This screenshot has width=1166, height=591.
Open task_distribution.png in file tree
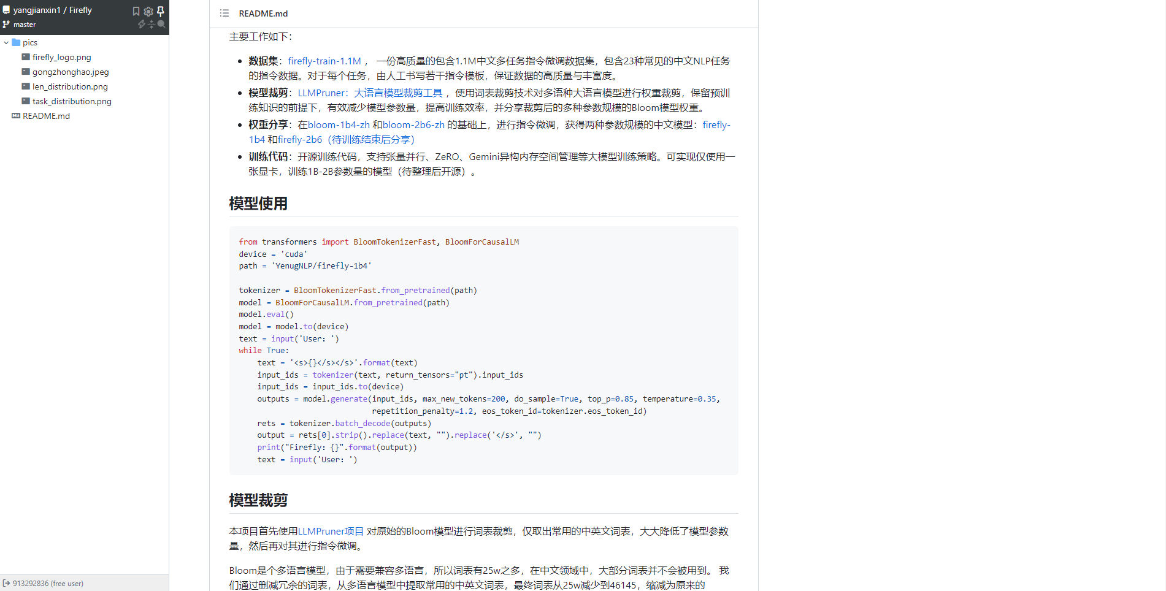[x=72, y=101]
